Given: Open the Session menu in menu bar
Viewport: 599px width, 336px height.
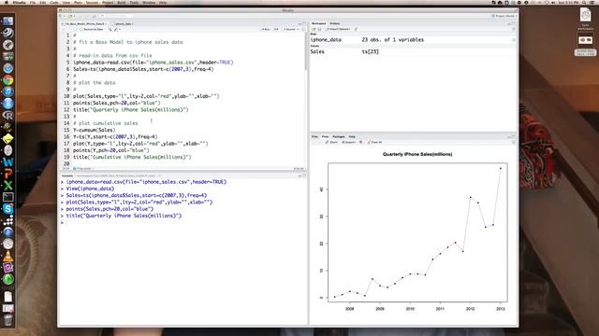Looking at the screenshot, I should point(92,2).
